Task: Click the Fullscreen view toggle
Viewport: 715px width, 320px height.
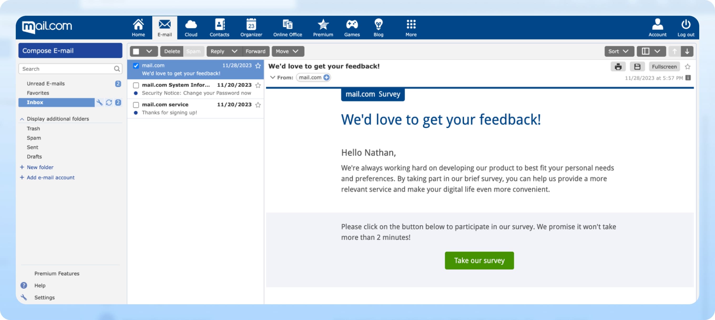Action: [x=663, y=66]
